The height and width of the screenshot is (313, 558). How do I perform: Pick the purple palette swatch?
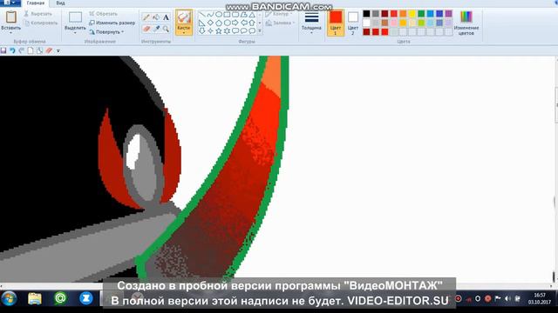coord(449,14)
